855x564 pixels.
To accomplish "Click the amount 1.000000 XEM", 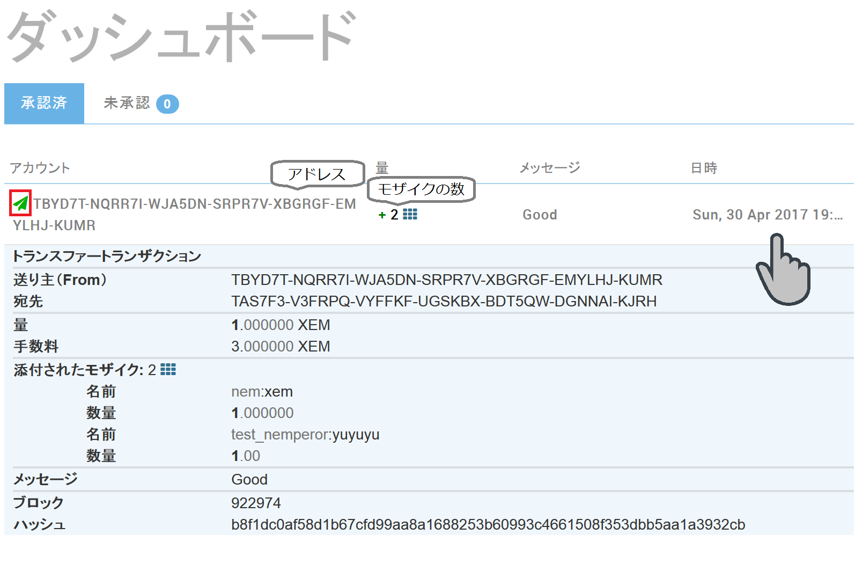I will 281,325.
